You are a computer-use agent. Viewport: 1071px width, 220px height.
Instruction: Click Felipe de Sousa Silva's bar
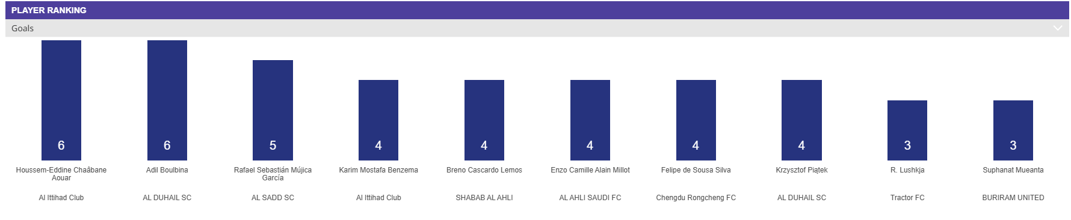pyautogui.click(x=696, y=120)
